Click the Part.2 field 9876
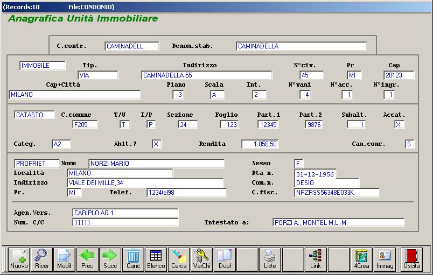The height and width of the screenshot is (275, 433). click(314, 124)
